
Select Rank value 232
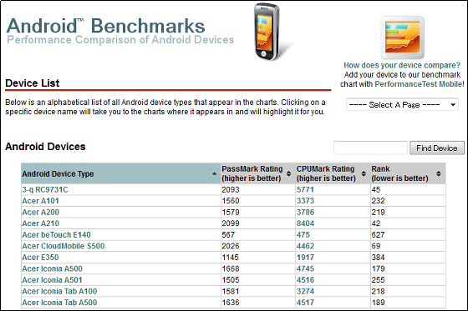[x=378, y=201]
